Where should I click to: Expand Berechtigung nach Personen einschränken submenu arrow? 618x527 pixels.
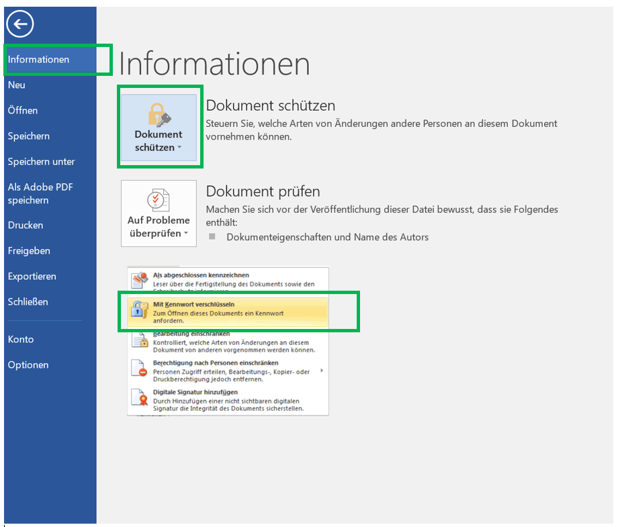click(x=322, y=370)
